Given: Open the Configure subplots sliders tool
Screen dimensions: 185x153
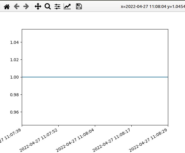Looking at the screenshot, I should (x=57, y=6).
